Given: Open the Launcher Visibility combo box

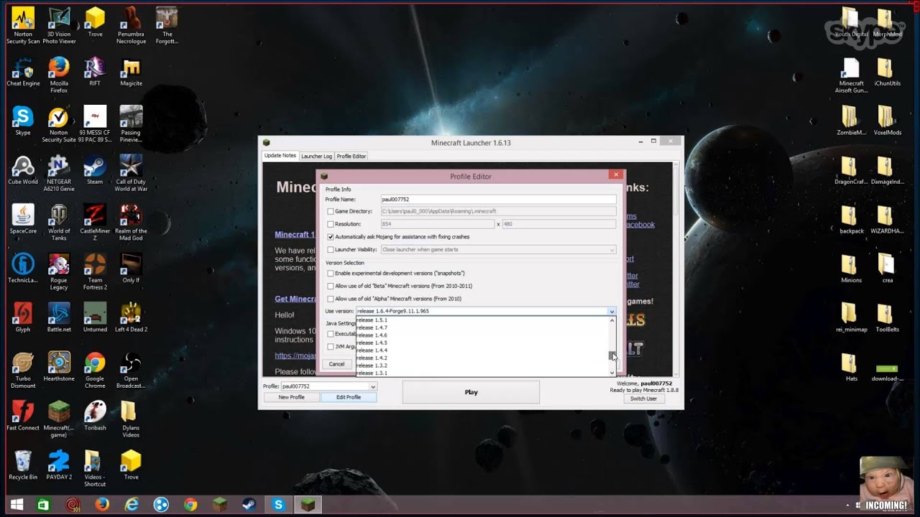Looking at the screenshot, I should point(498,250).
